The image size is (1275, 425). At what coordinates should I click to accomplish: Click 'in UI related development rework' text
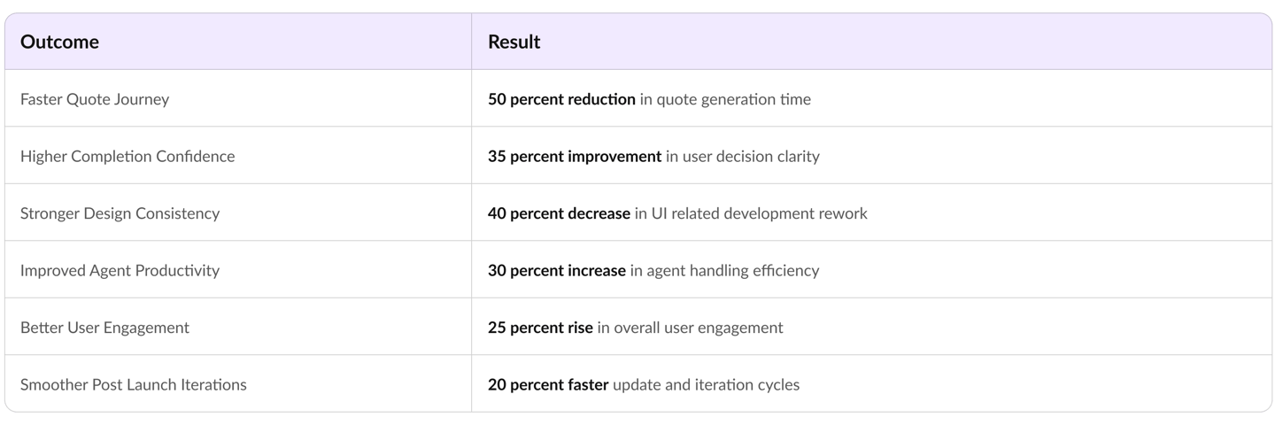[751, 213]
